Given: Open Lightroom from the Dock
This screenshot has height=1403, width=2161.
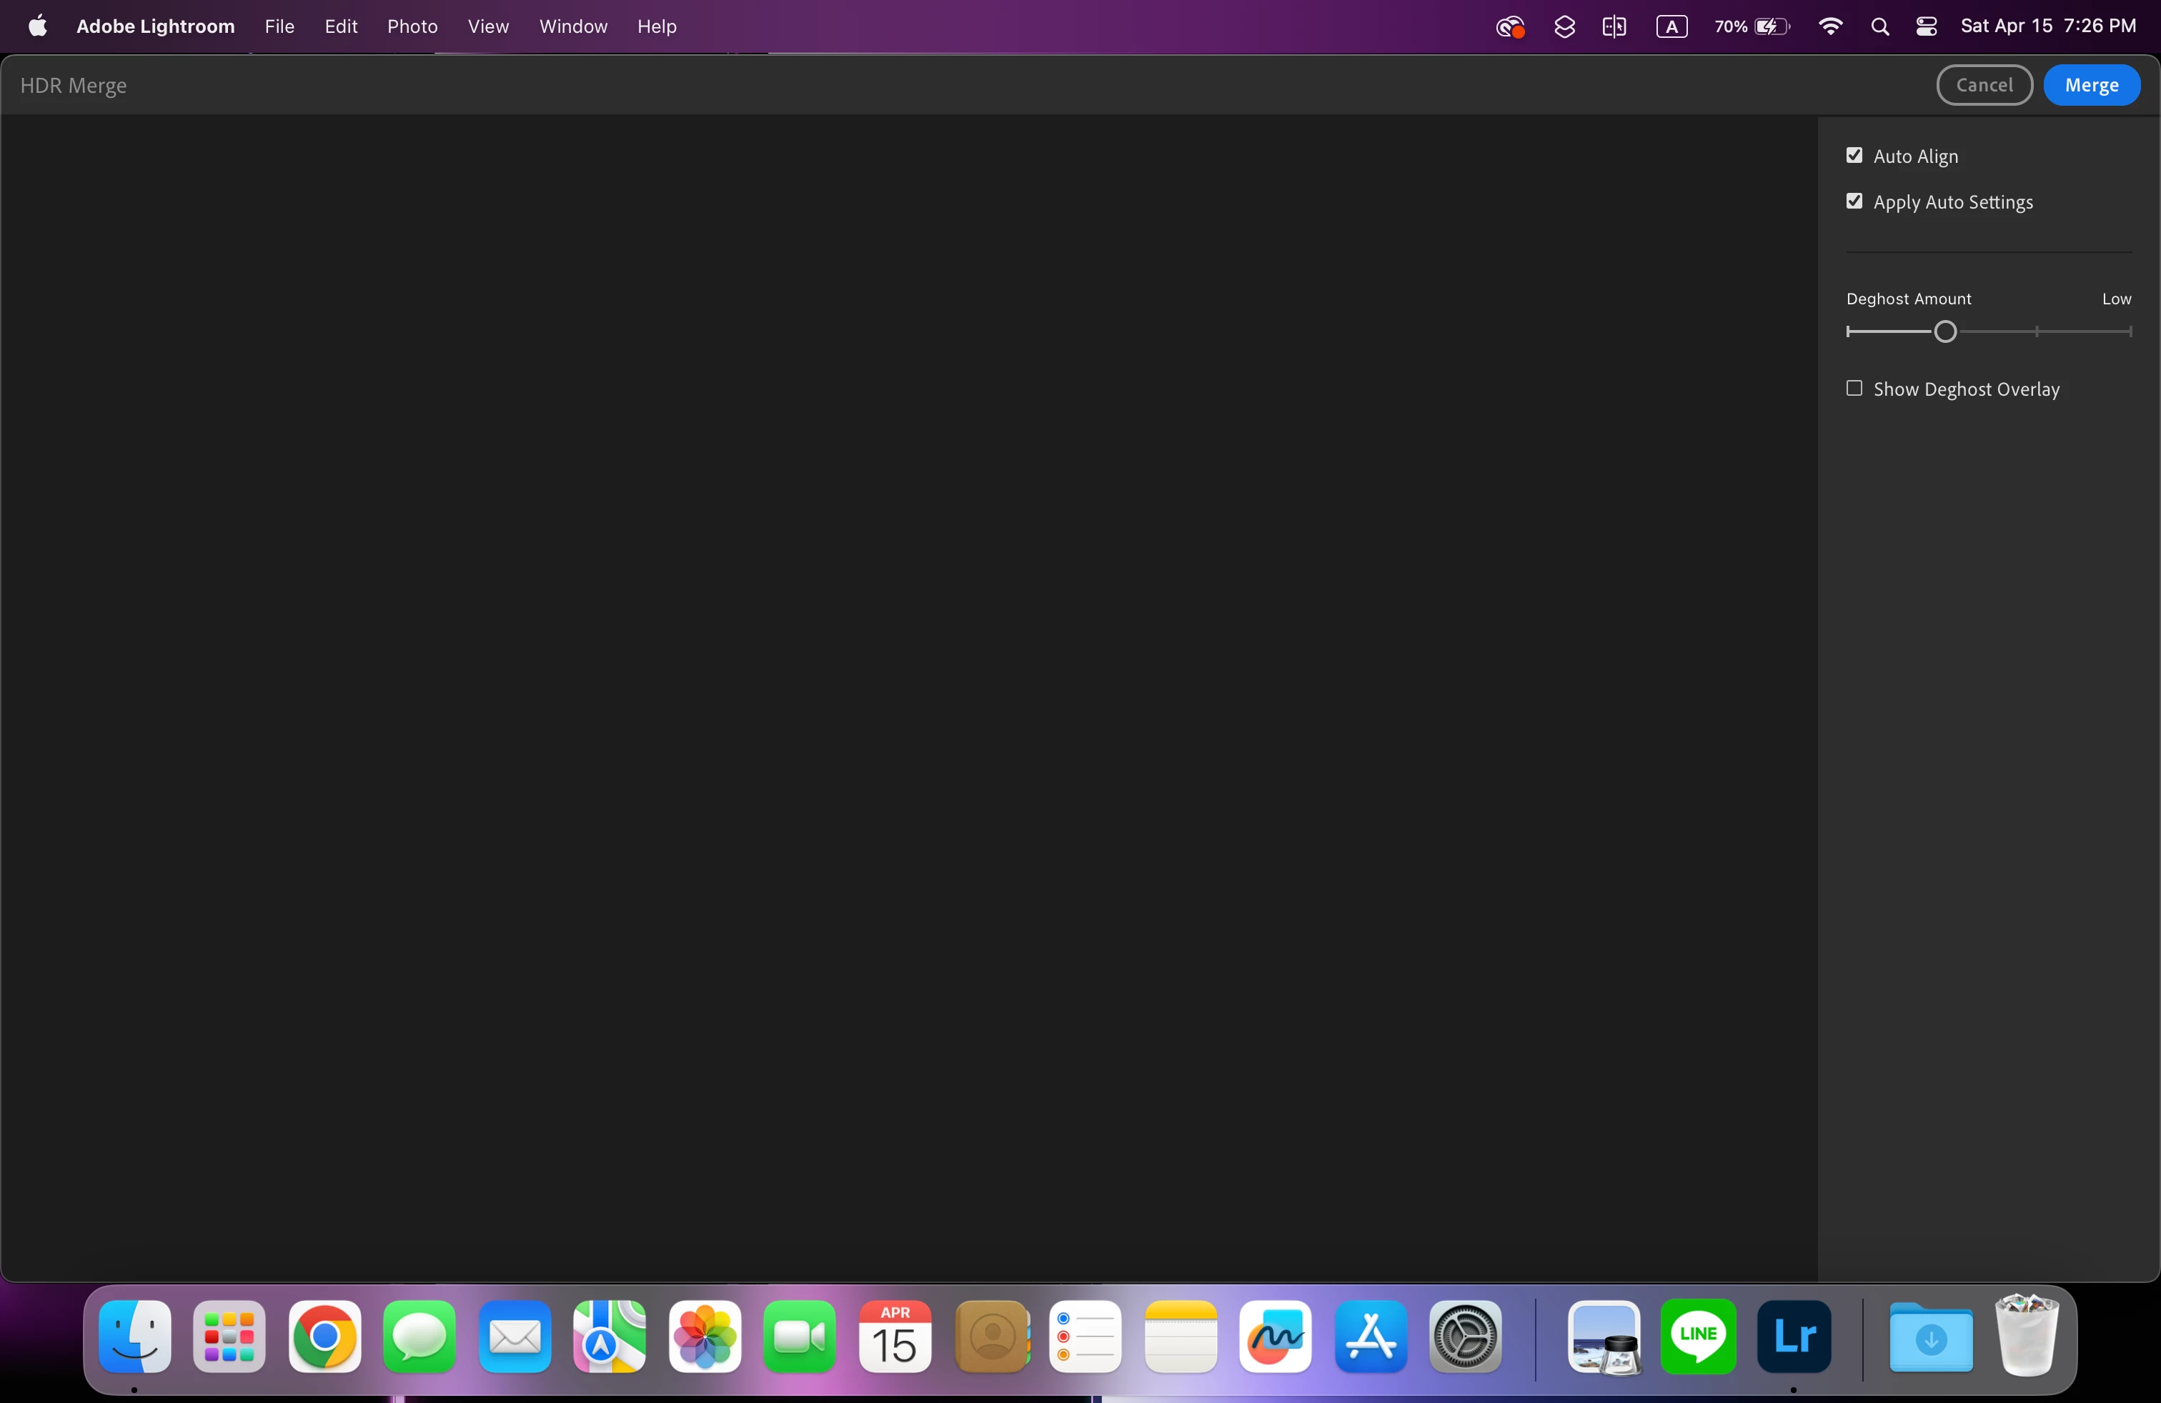Looking at the screenshot, I should [1793, 1337].
